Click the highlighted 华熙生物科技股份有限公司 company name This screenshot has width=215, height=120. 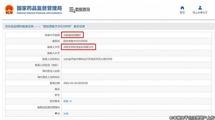78,47
